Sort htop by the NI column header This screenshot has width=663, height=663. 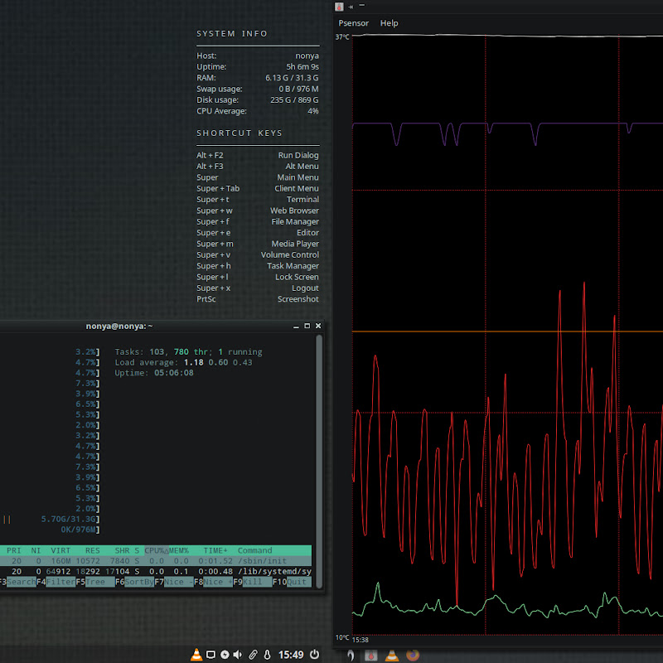36,550
